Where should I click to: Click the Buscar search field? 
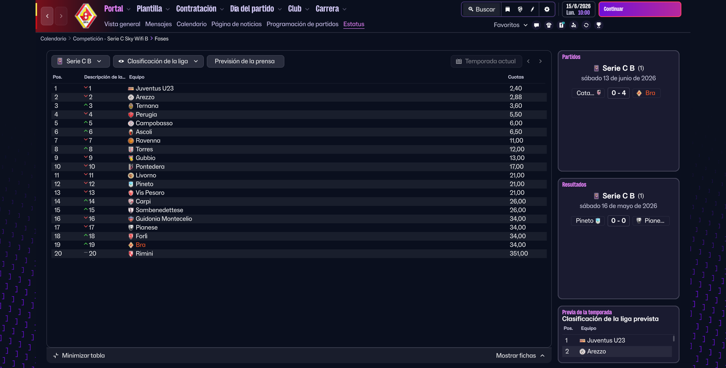(481, 9)
